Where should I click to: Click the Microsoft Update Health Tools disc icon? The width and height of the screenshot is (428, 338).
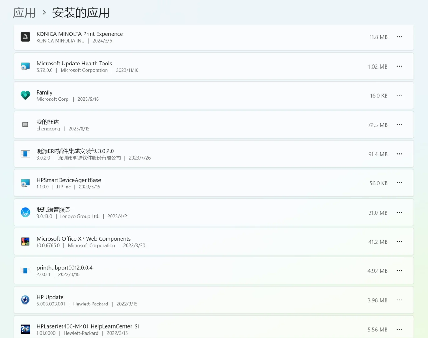click(25, 66)
